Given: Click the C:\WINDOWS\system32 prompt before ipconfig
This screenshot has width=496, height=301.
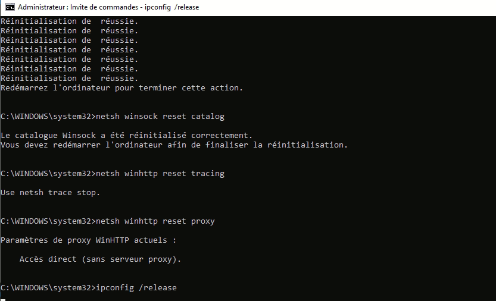Looking at the screenshot, I should (48, 288).
